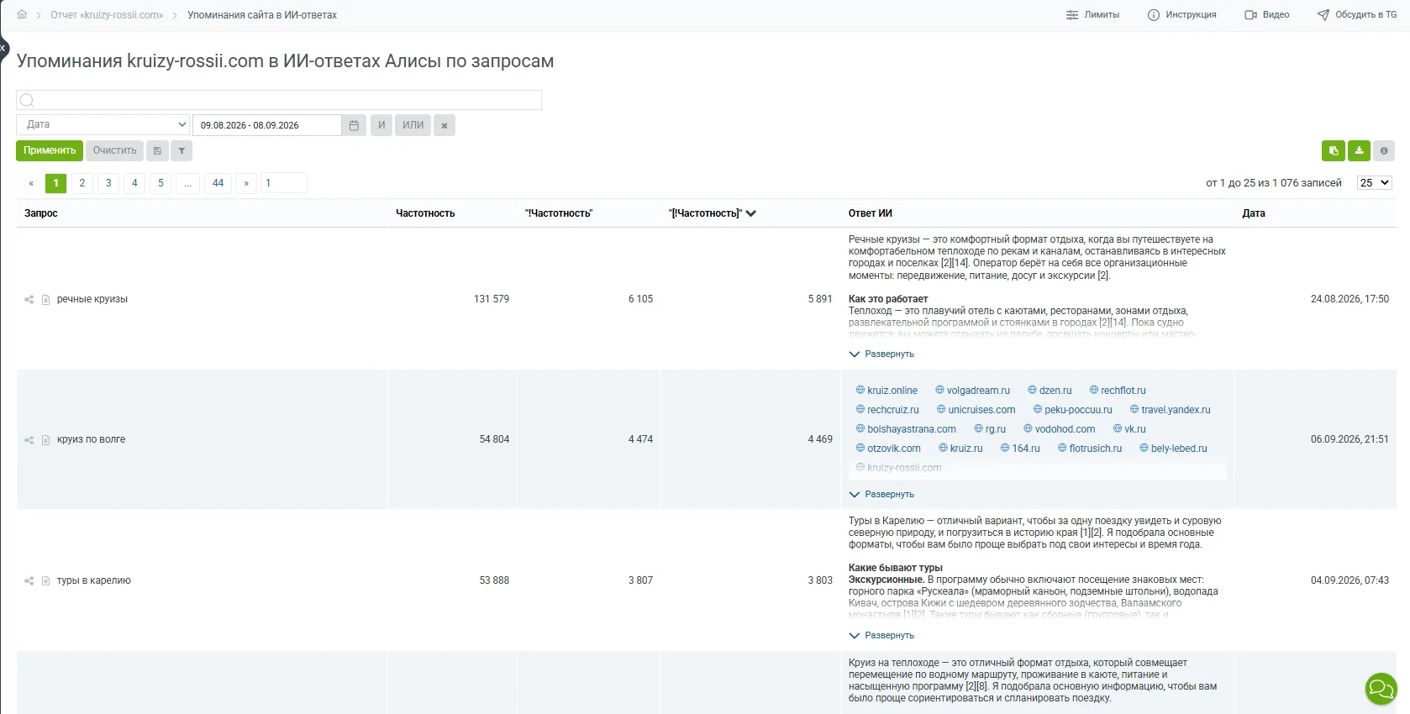Open the Инструкция help link

pyautogui.click(x=1182, y=15)
